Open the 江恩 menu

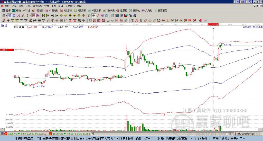[x=28, y=6]
